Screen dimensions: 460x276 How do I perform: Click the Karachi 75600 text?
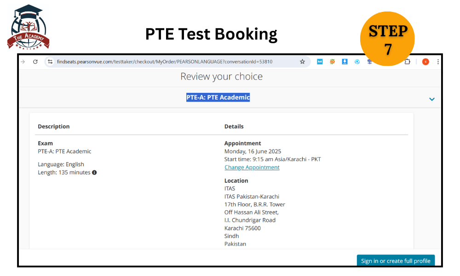coord(242,228)
